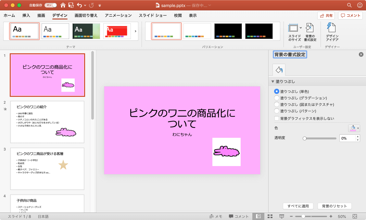Switch to the 画面切り替え tab
This screenshot has width=366, height=220.
86,16
